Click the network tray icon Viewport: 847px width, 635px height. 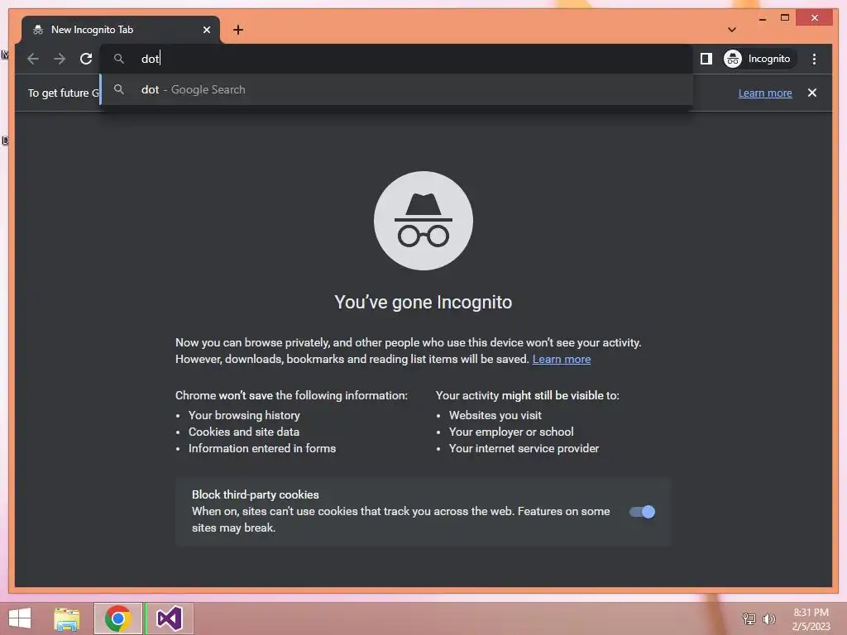coord(749,618)
